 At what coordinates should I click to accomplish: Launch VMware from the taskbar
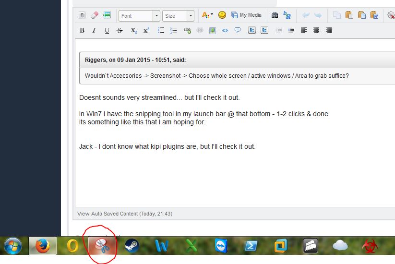click(x=281, y=246)
